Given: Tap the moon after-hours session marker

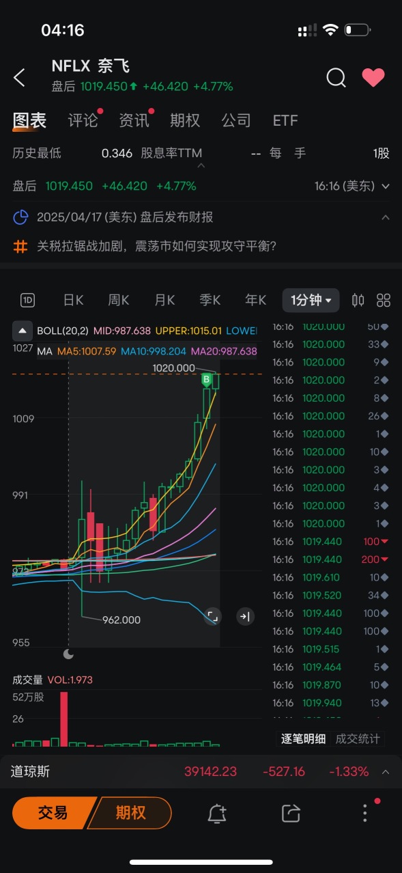Looking at the screenshot, I should click(x=68, y=654).
